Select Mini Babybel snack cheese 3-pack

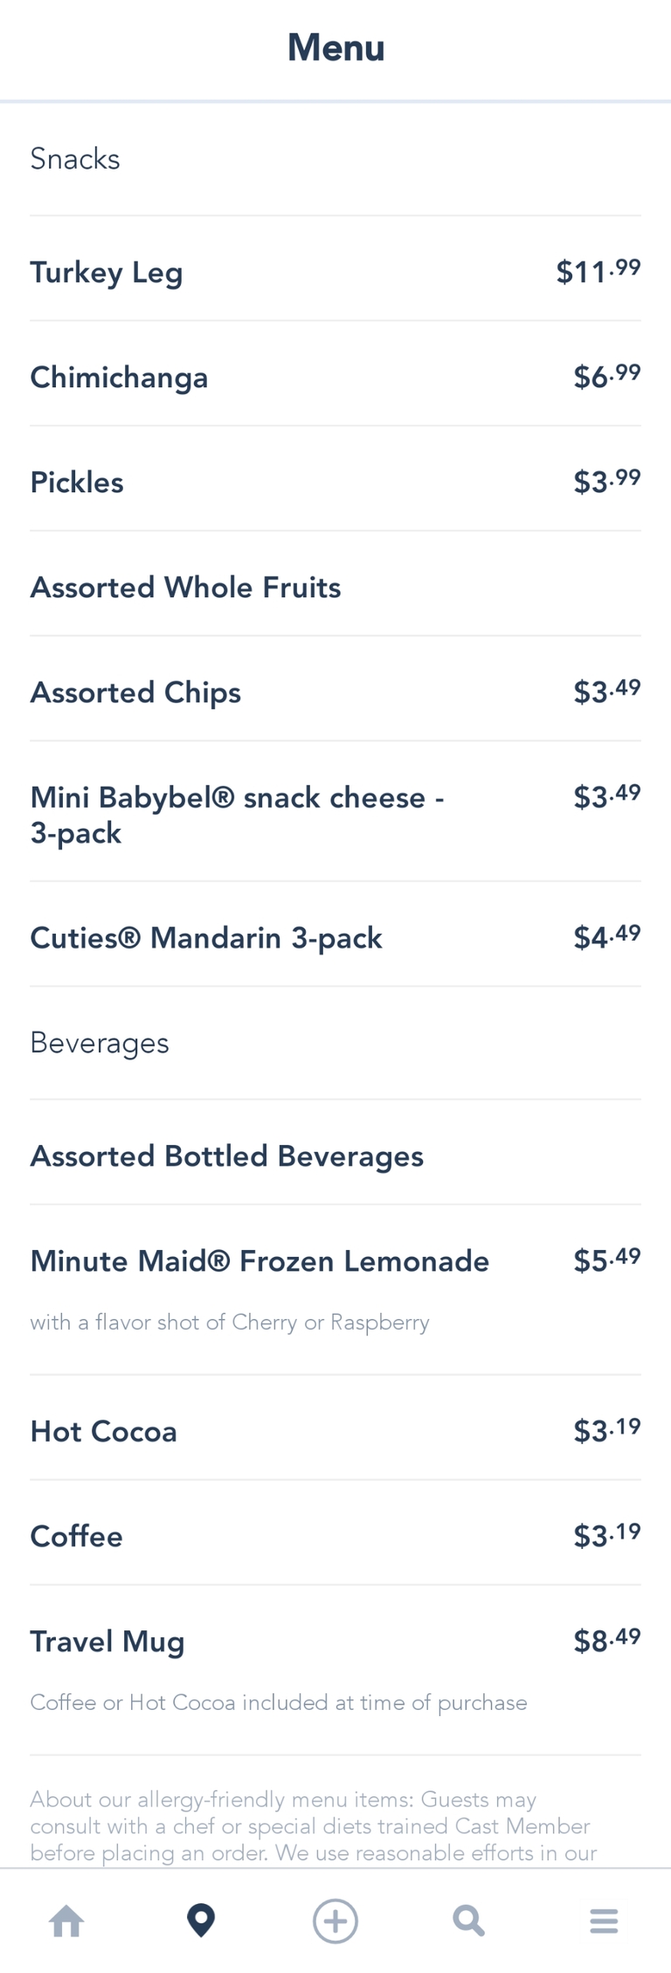(238, 815)
